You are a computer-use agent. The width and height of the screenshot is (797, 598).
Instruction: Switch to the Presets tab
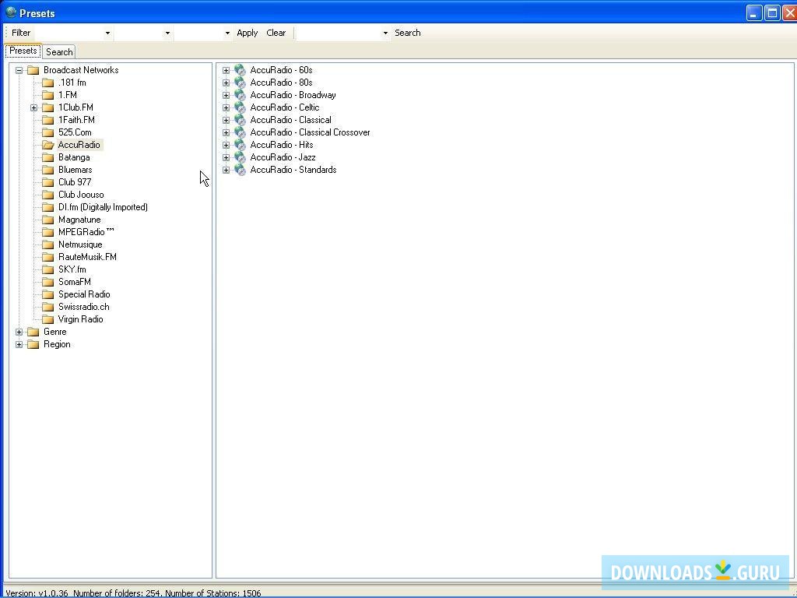point(23,51)
